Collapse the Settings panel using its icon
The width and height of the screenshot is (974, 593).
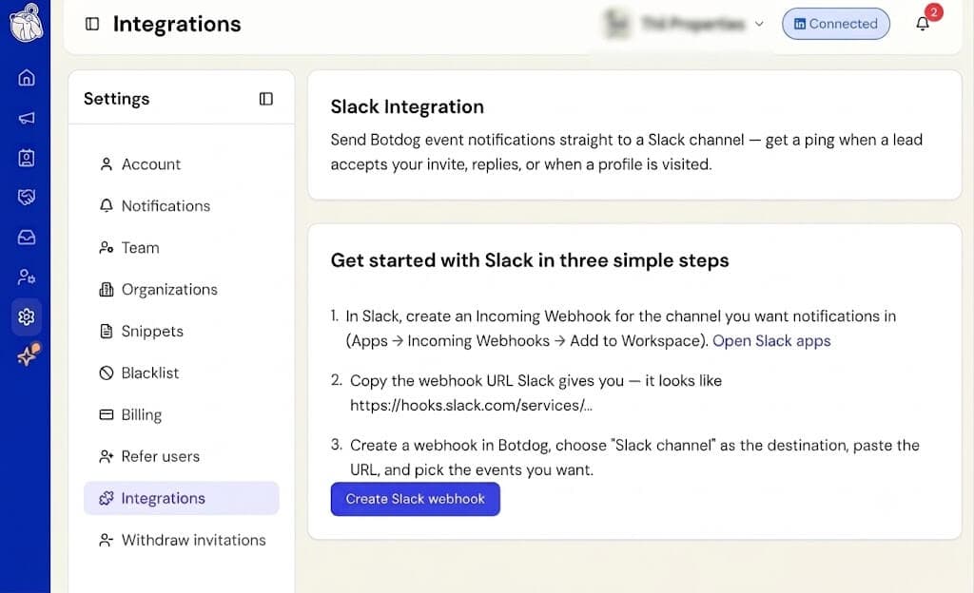[x=266, y=99]
